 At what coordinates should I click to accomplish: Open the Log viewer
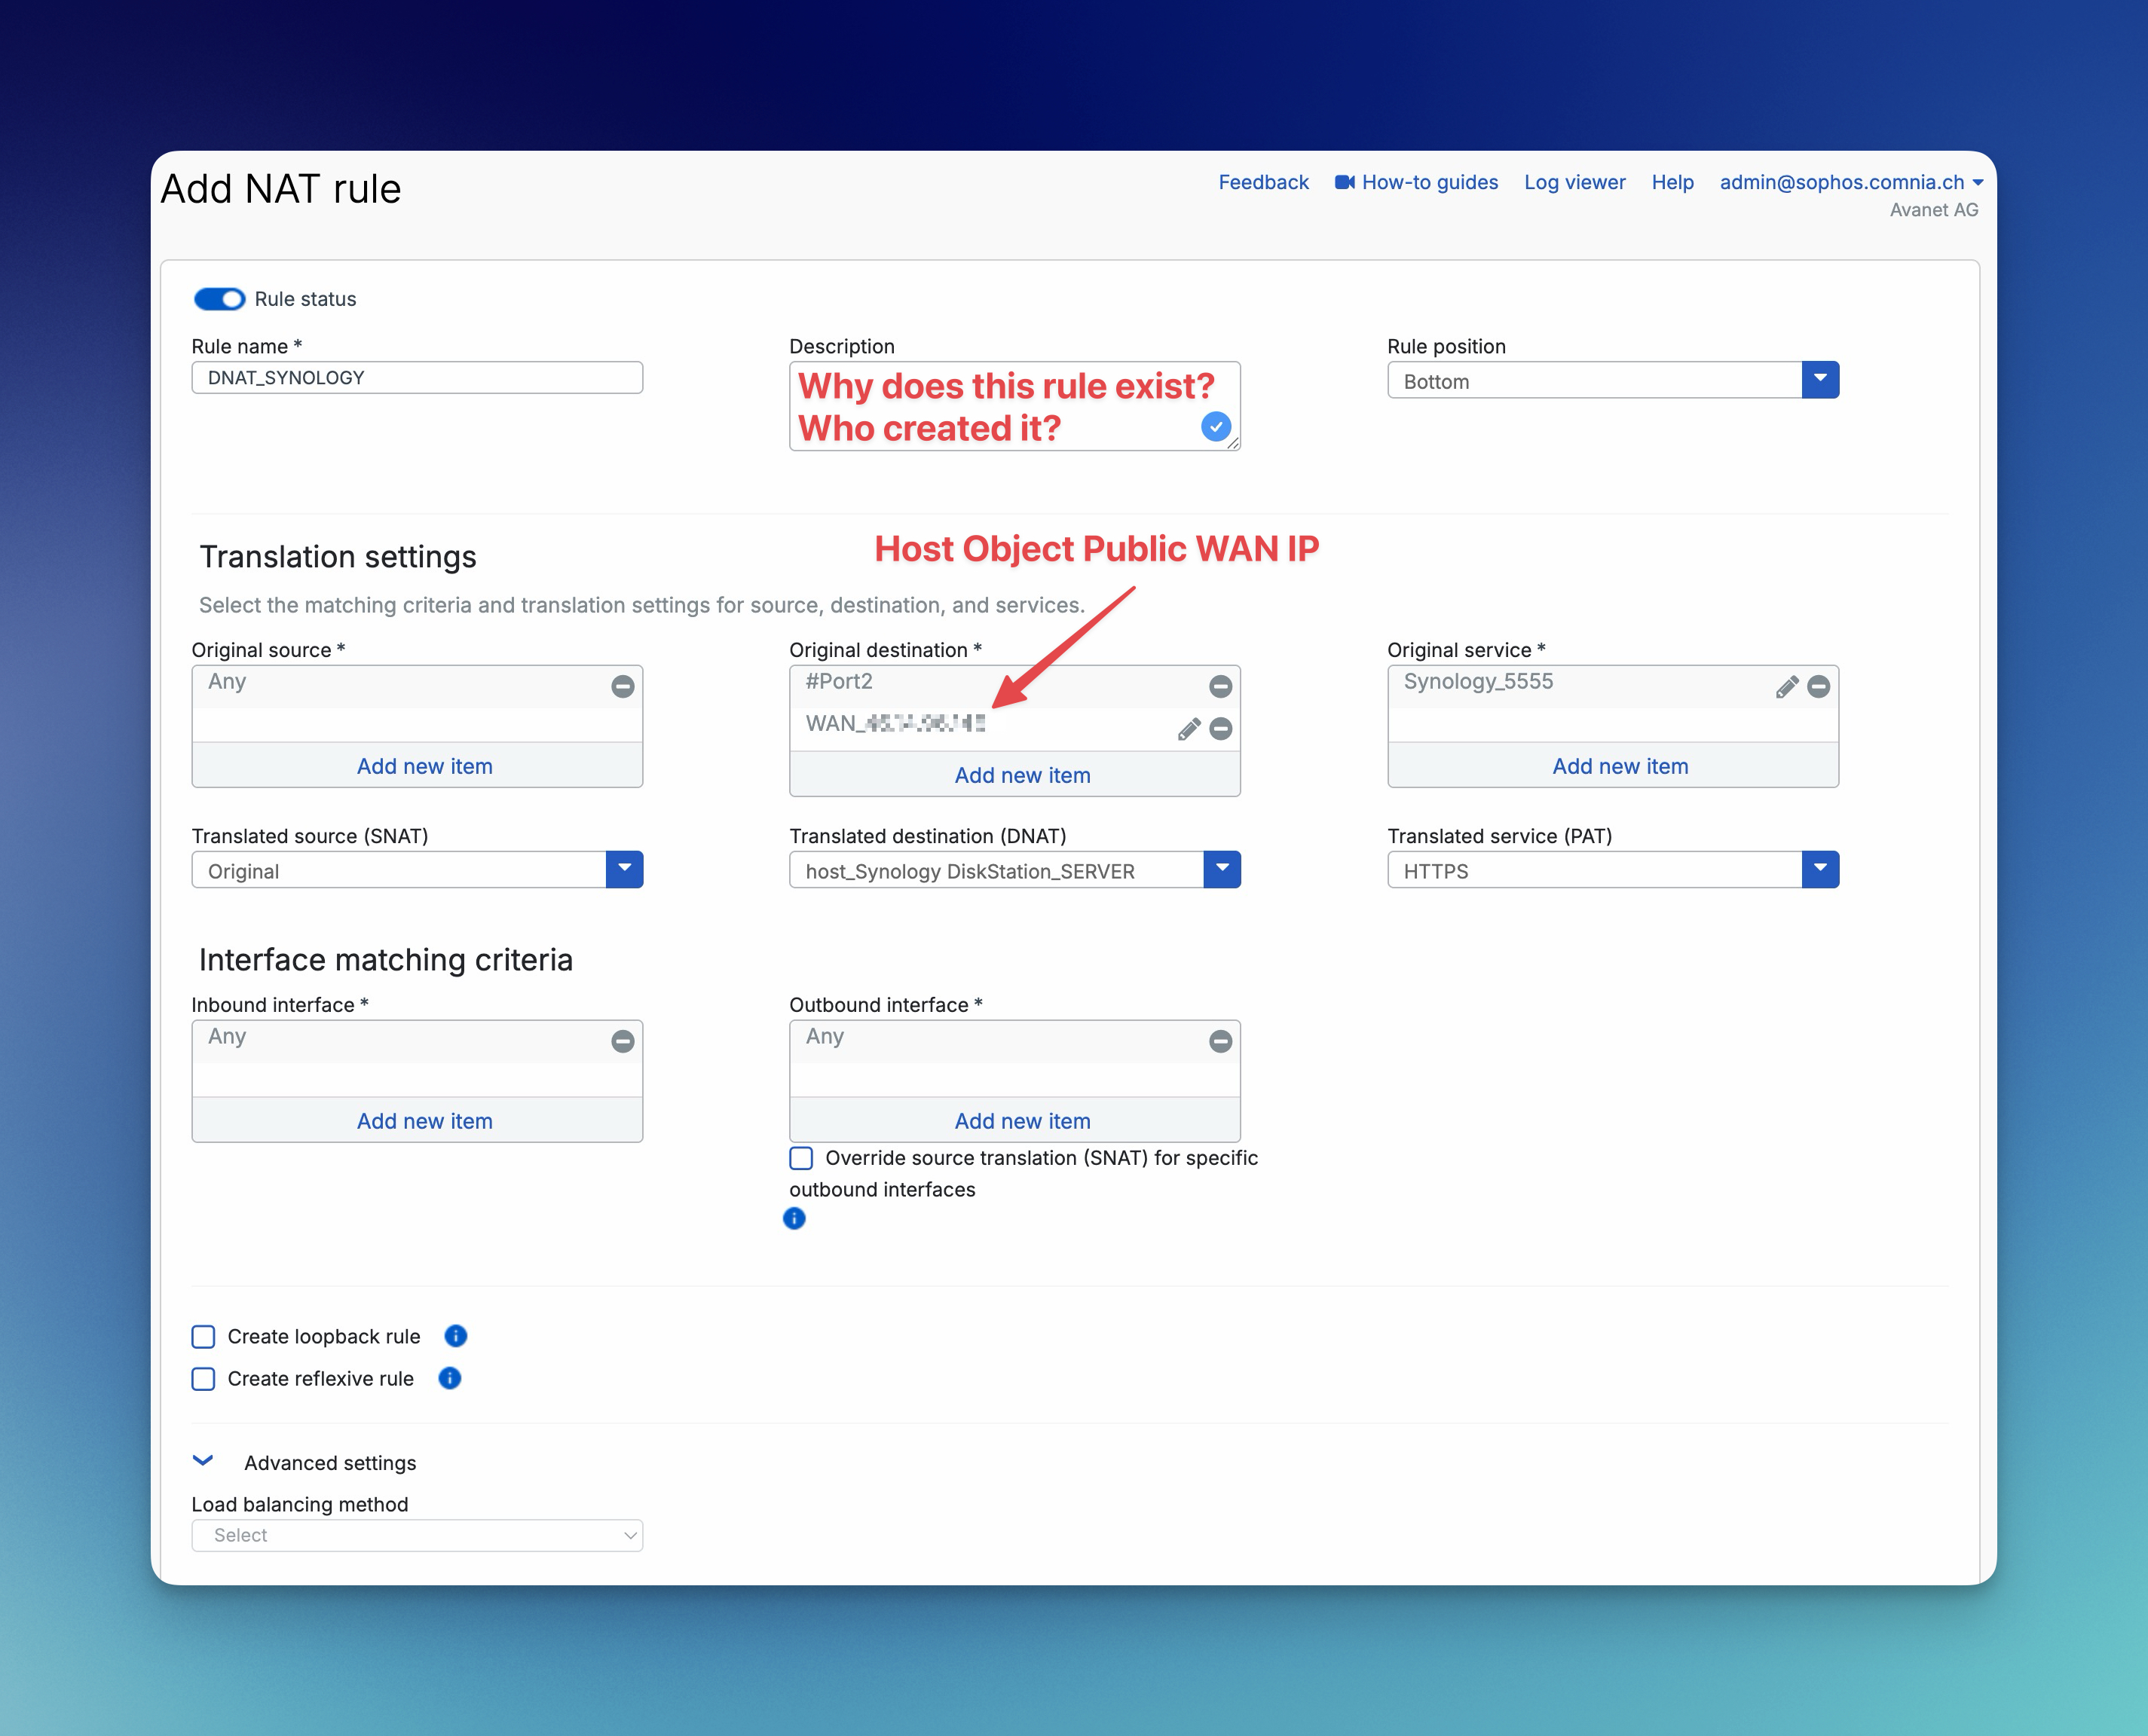coord(1574,182)
